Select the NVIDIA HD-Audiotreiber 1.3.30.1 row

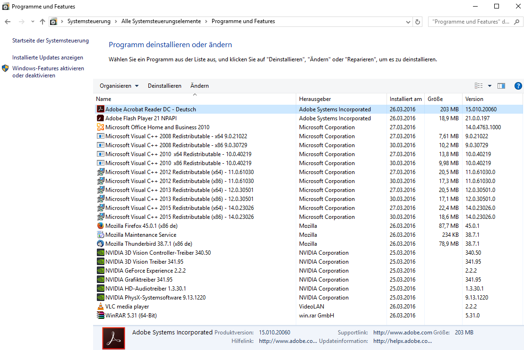(x=309, y=289)
